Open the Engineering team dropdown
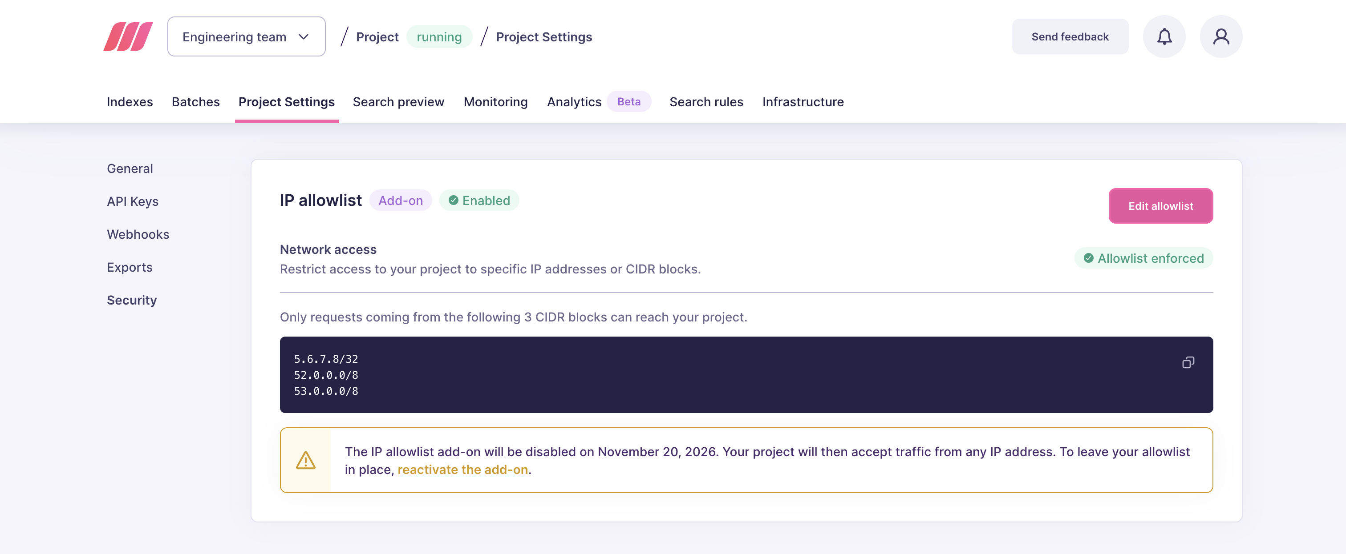1346x554 pixels. pos(246,36)
